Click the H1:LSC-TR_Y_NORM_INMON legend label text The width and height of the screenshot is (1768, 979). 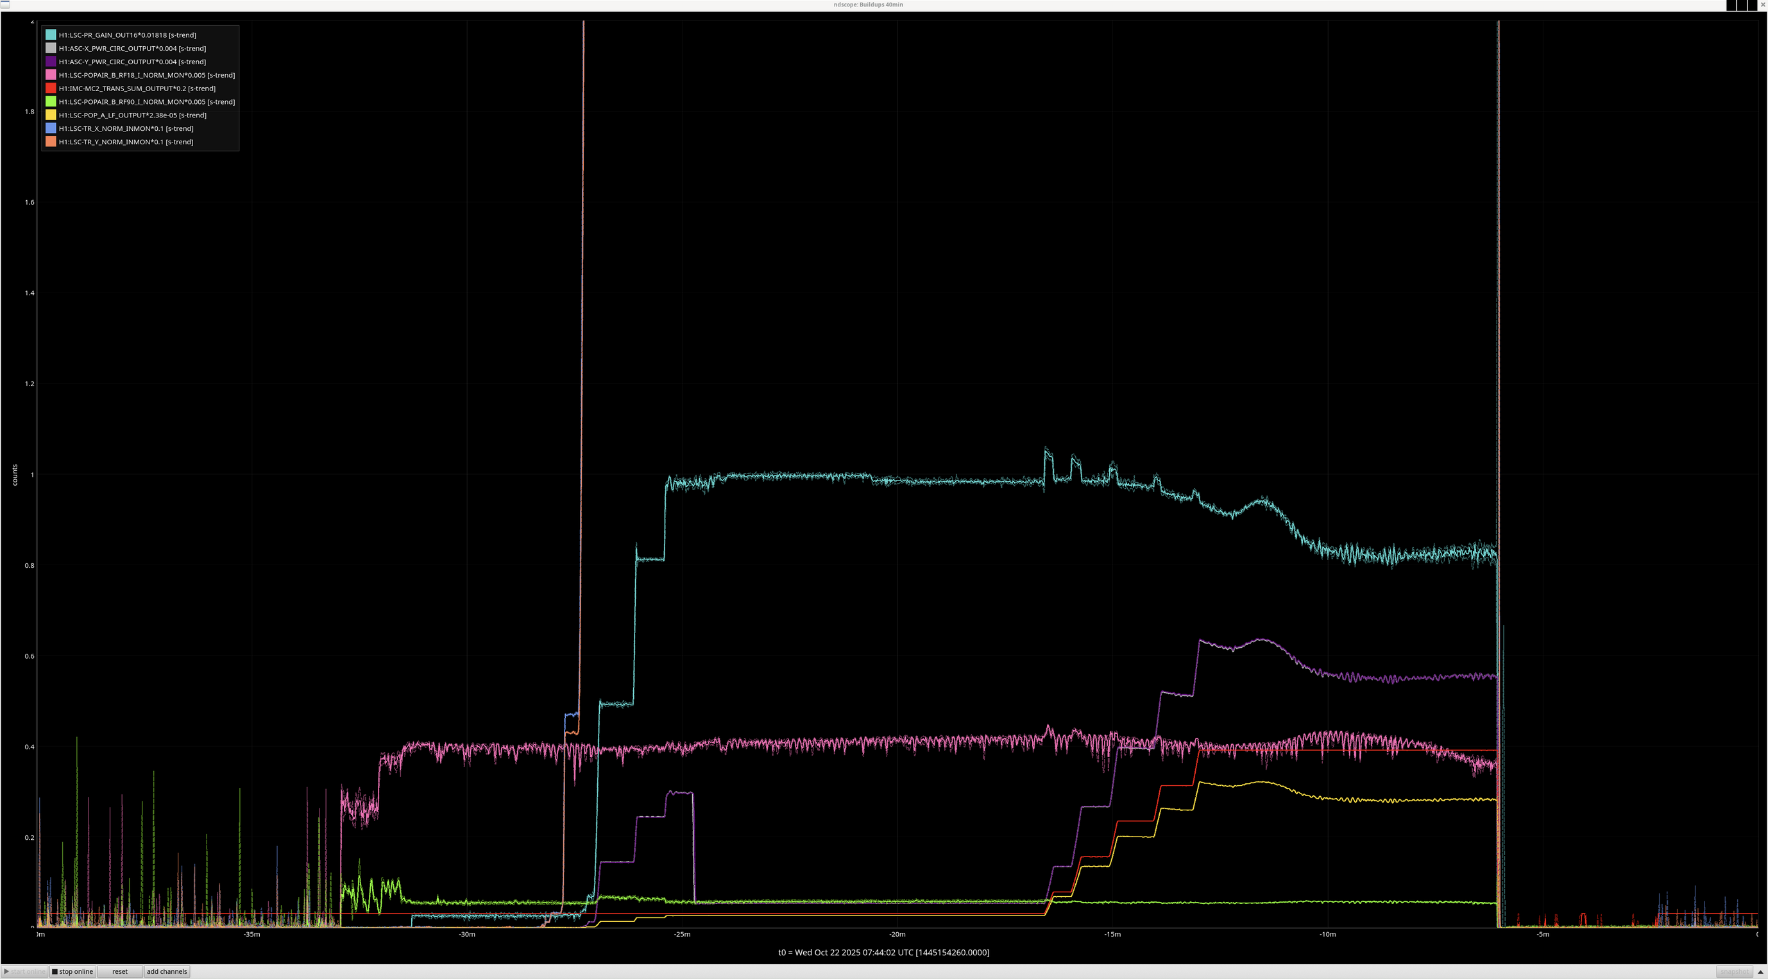pos(126,142)
